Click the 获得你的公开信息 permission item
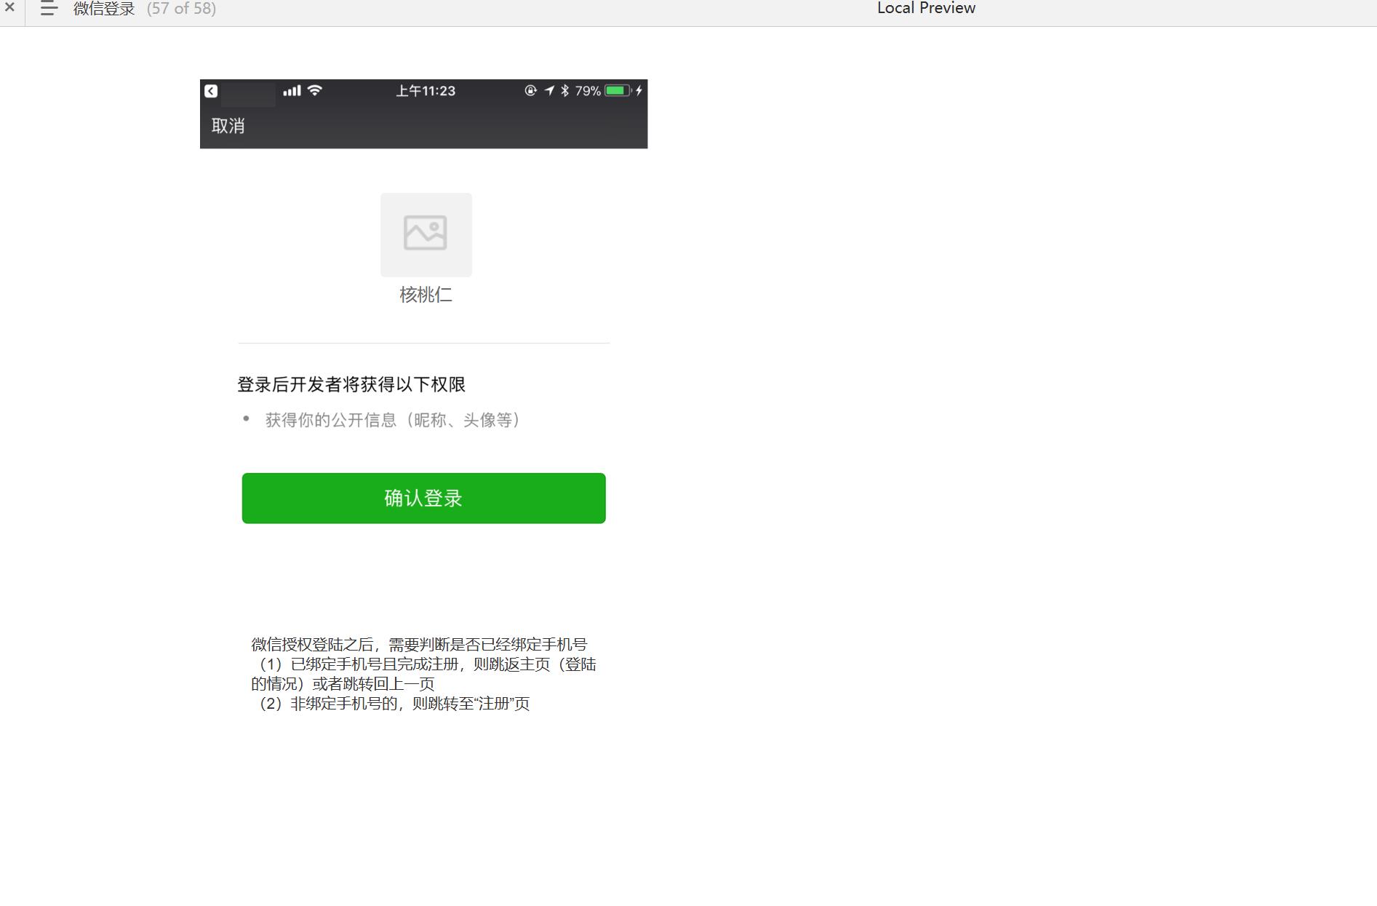Screen dimensions: 1377x906 (393, 420)
